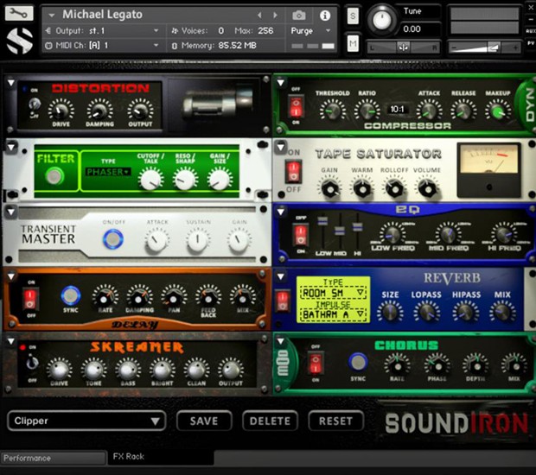Toggle Transient Master on/off button
This screenshot has width=536, height=475.
tap(113, 238)
